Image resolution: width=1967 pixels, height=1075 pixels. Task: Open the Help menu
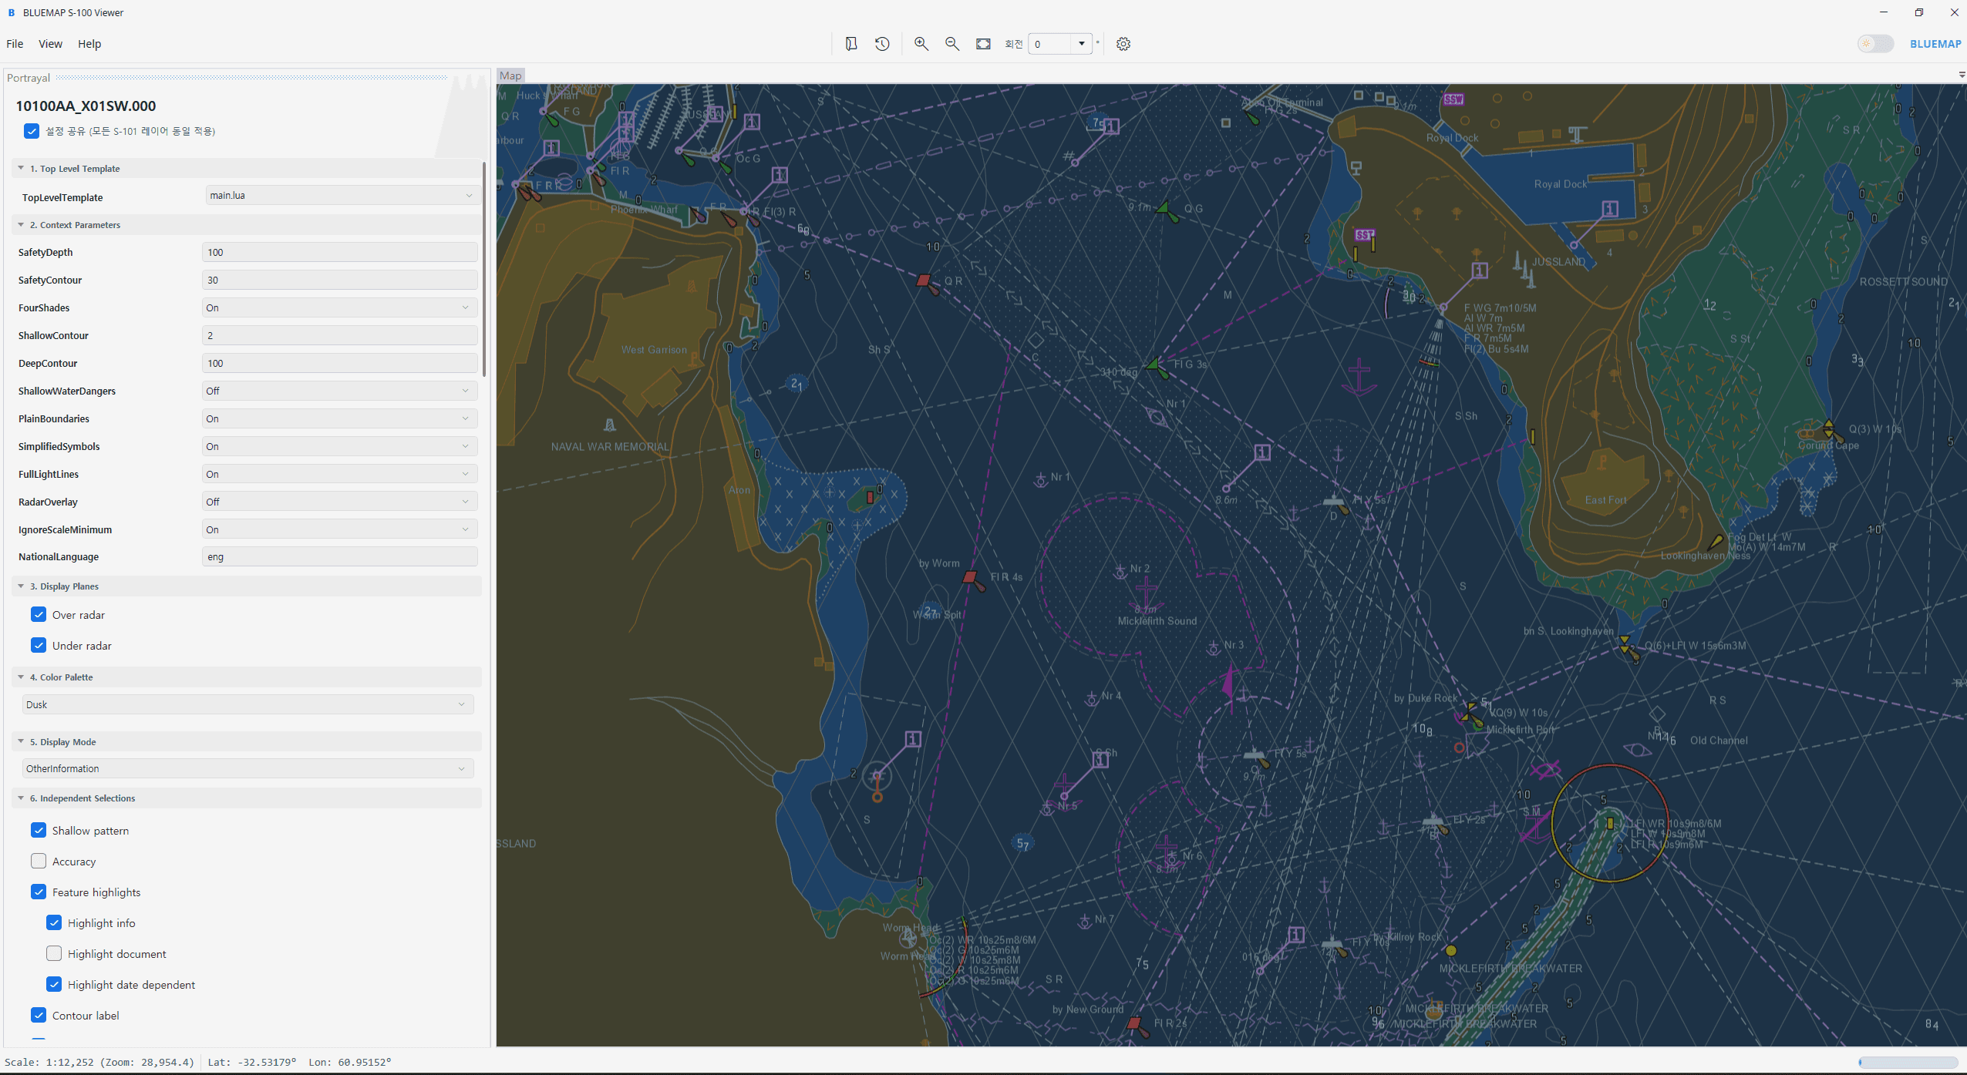tap(89, 44)
